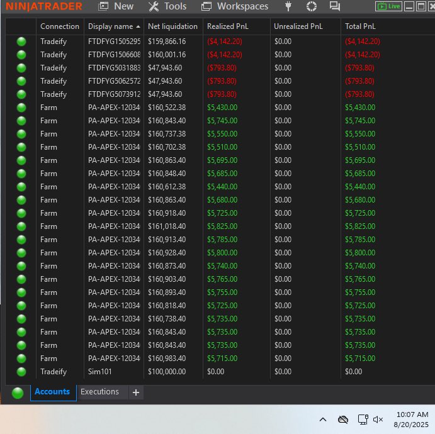Click the muted volume tray icon
The image size is (435, 434).
point(378,420)
